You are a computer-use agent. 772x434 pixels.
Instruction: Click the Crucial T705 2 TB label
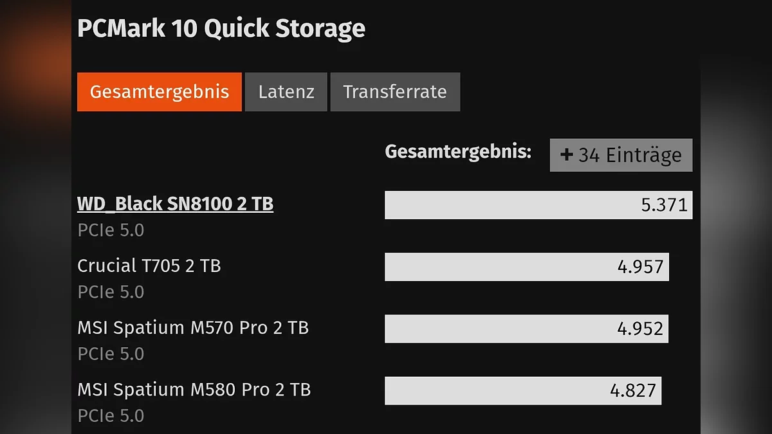[x=149, y=266]
